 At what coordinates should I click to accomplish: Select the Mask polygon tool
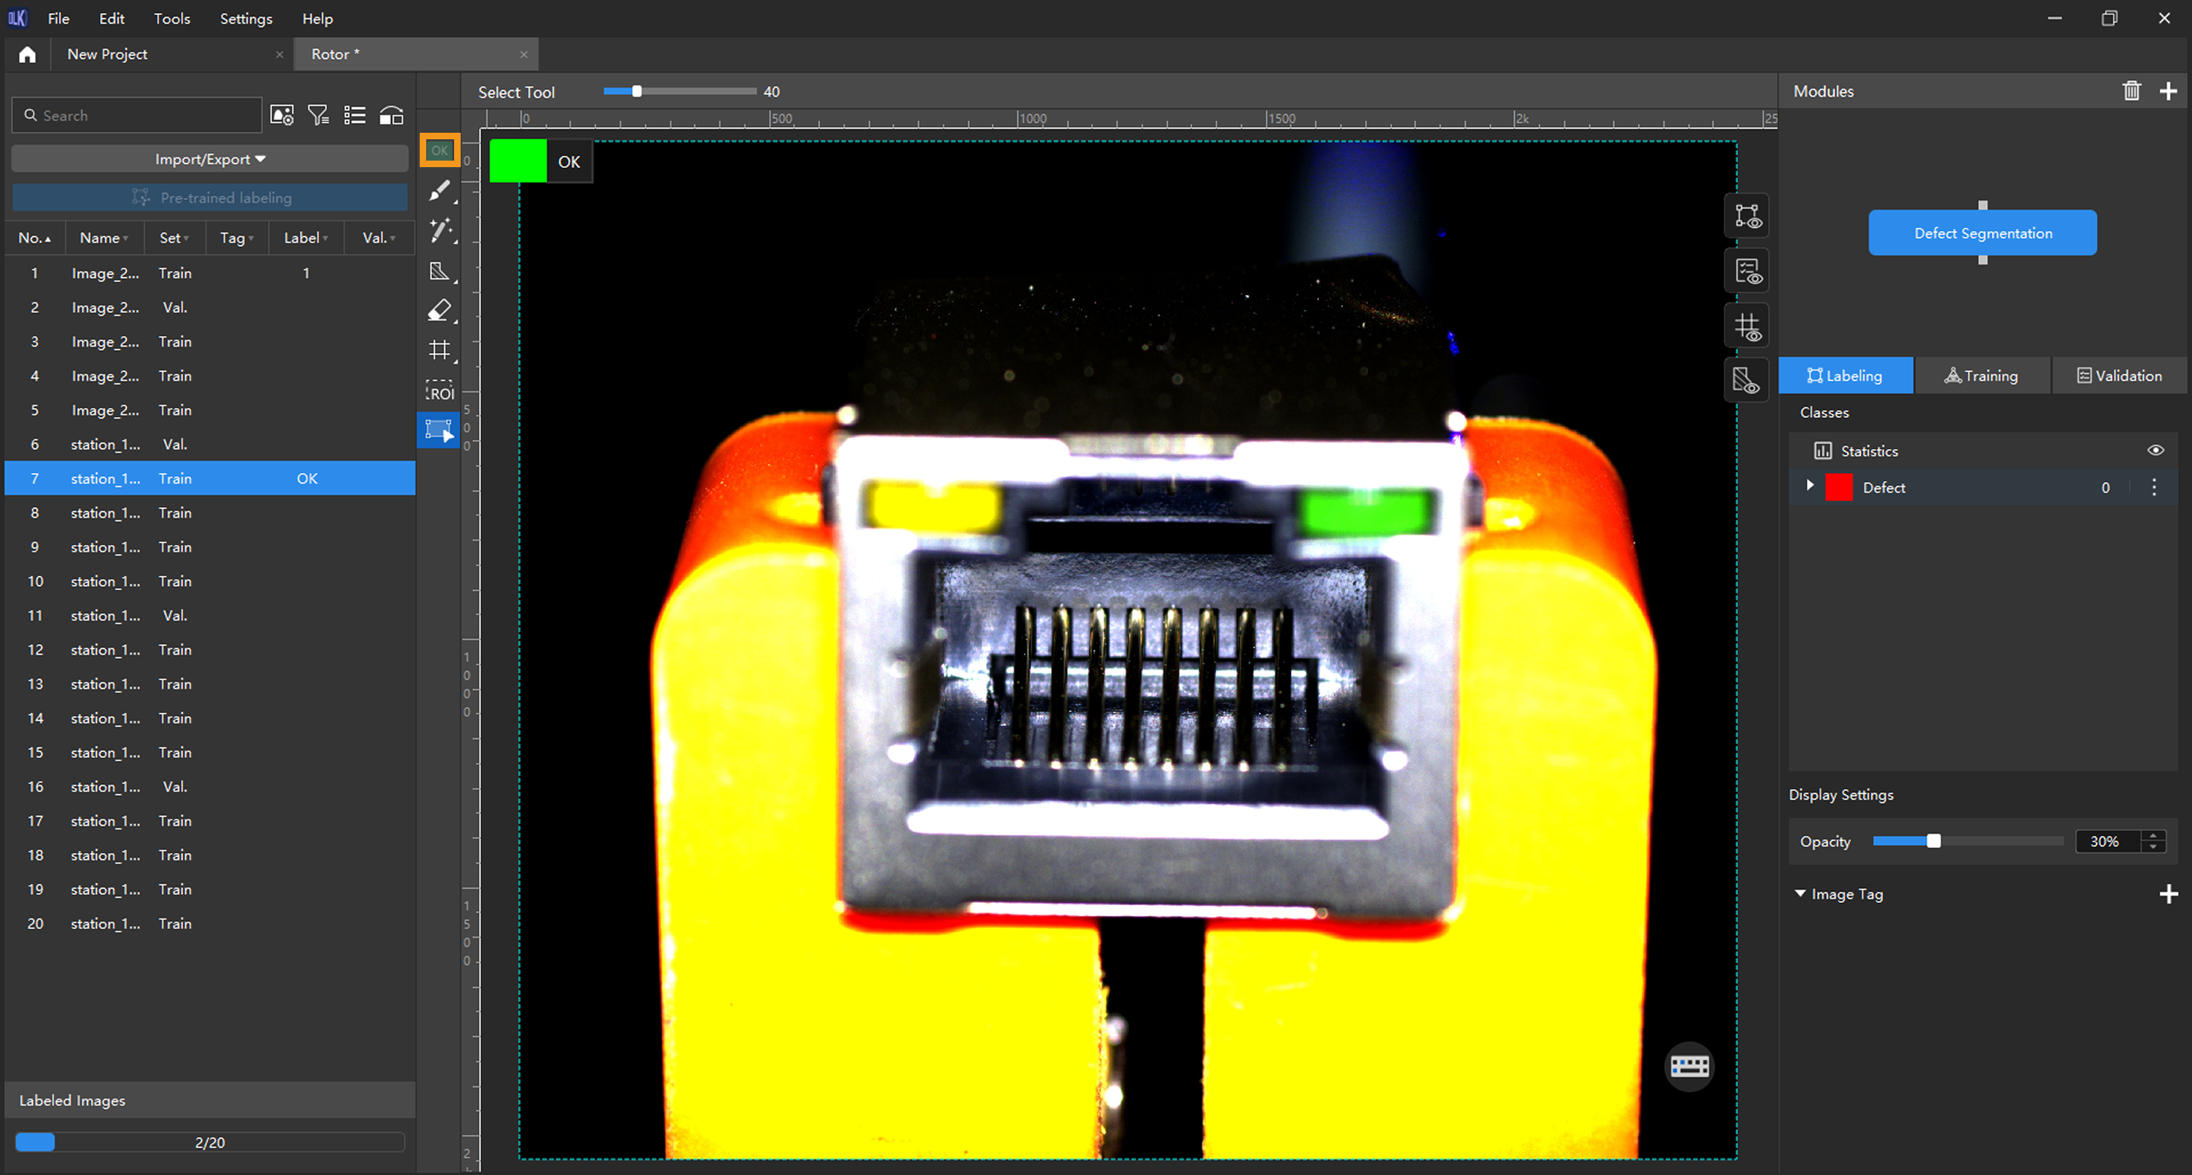439,271
